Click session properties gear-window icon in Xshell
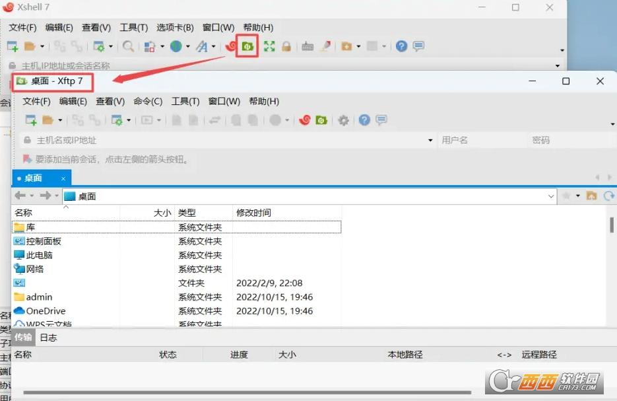Image resolution: width=617 pixels, height=401 pixels. (99, 46)
